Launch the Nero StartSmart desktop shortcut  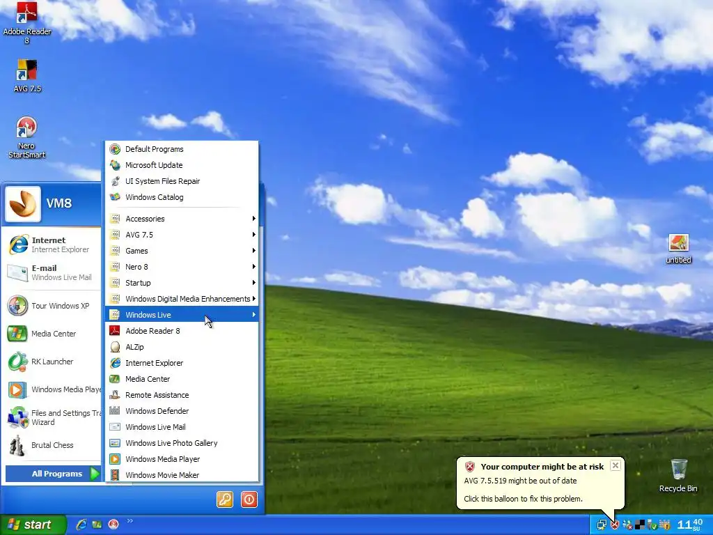tap(27, 137)
